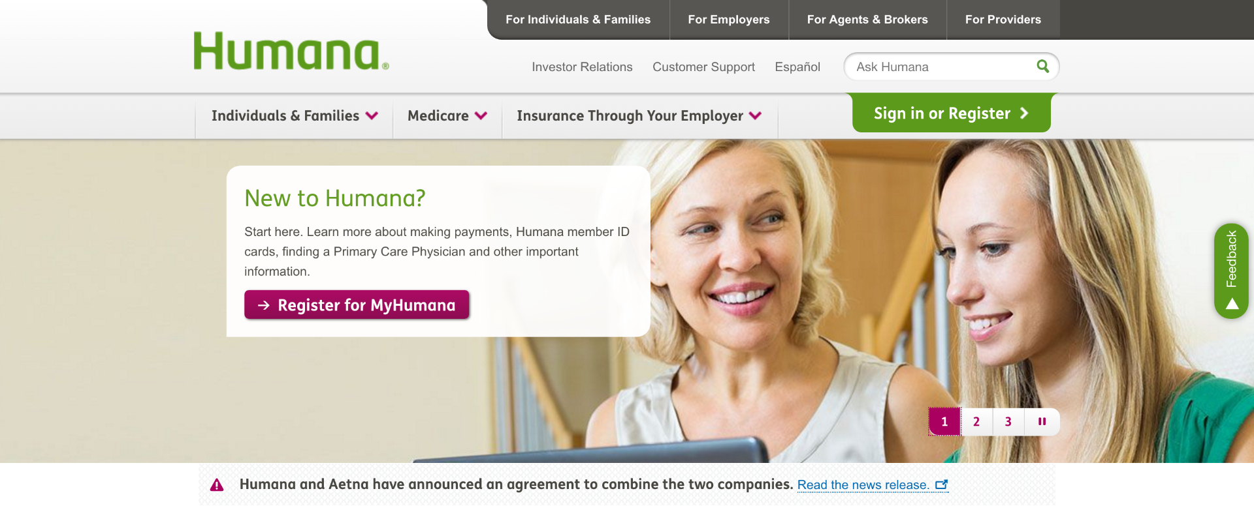Open the For Agents & Brokers tab

tap(867, 20)
